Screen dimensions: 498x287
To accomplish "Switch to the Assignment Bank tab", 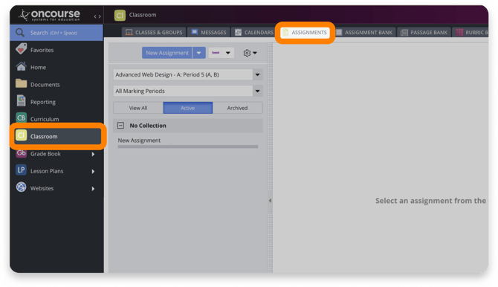I will click(x=365, y=33).
